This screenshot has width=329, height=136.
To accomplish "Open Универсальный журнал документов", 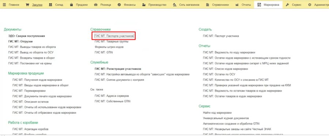I will pyautogui.click(x=226, y=118).
